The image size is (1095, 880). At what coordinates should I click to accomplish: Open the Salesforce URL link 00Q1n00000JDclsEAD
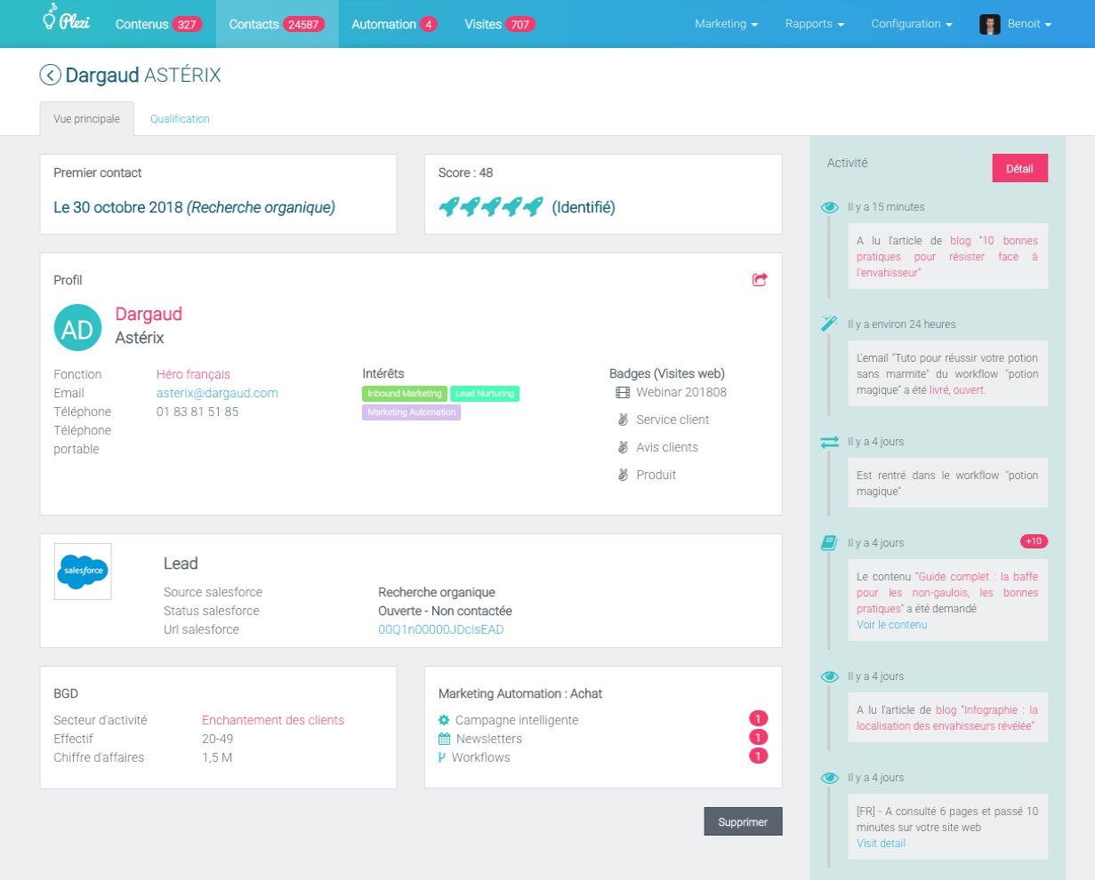click(440, 629)
